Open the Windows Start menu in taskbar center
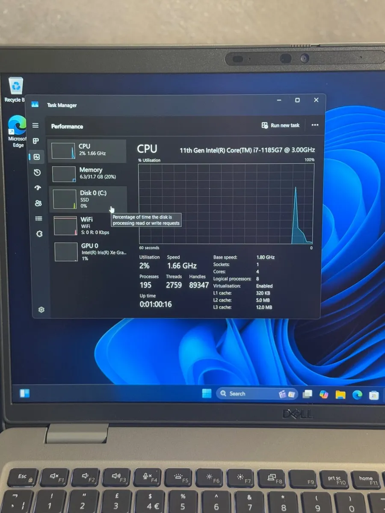This screenshot has width=385, height=513. click(x=207, y=394)
